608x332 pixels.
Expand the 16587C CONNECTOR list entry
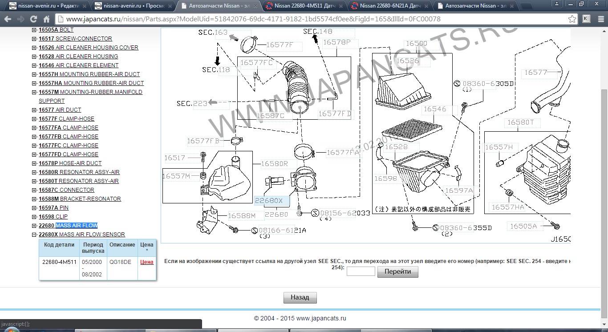click(34, 190)
